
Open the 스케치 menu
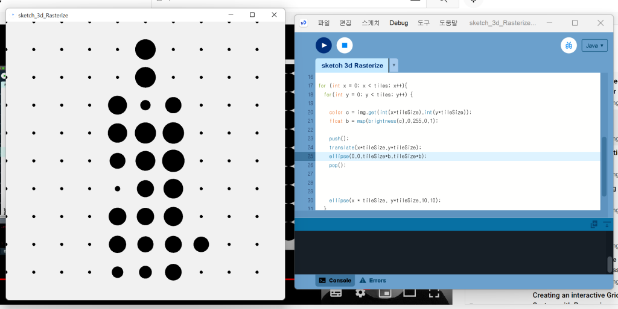(371, 23)
